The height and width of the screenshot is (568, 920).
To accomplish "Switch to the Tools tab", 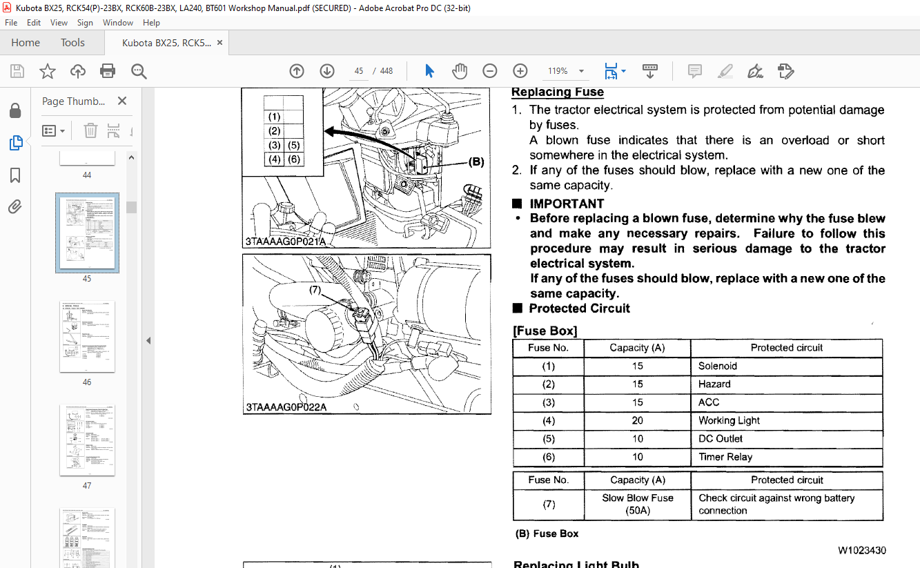I will point(72,43).
